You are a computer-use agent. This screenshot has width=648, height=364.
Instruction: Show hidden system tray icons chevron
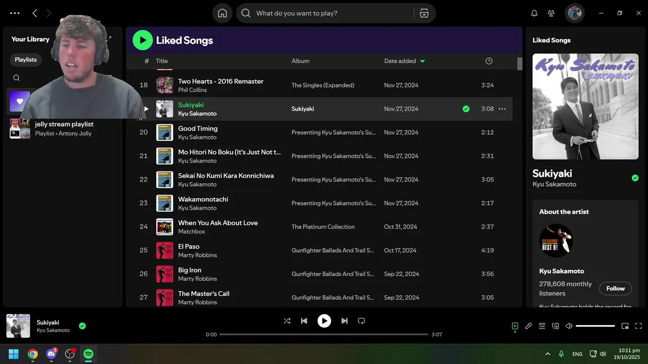(x=547, y=354)
